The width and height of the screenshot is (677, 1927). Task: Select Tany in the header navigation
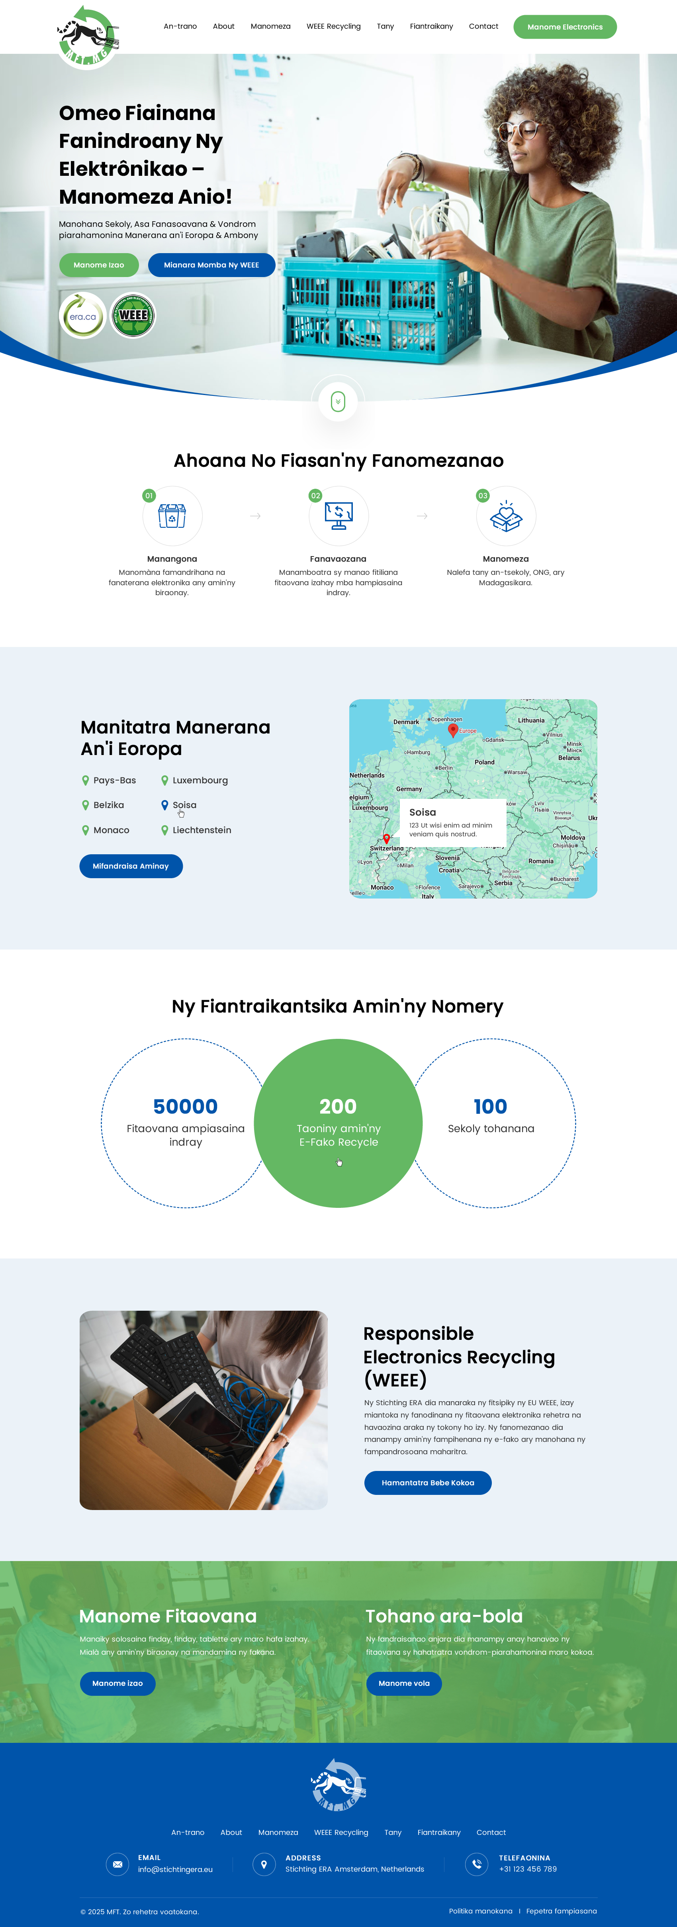(x=385, y=26)
